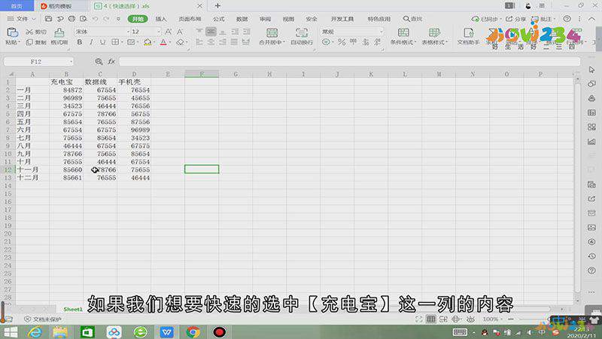The height and width of the screenshot is (339, 602).
Task: Toggle bottom vertical alignment
Action: point(223,32)
